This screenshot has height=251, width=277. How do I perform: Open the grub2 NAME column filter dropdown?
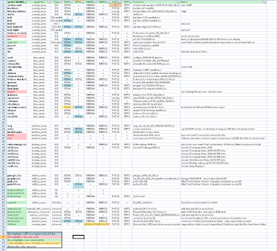pos(26,2)
